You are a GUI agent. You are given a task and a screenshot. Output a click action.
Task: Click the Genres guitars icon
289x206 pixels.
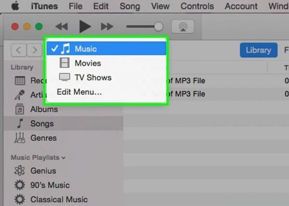click(20, 138)
